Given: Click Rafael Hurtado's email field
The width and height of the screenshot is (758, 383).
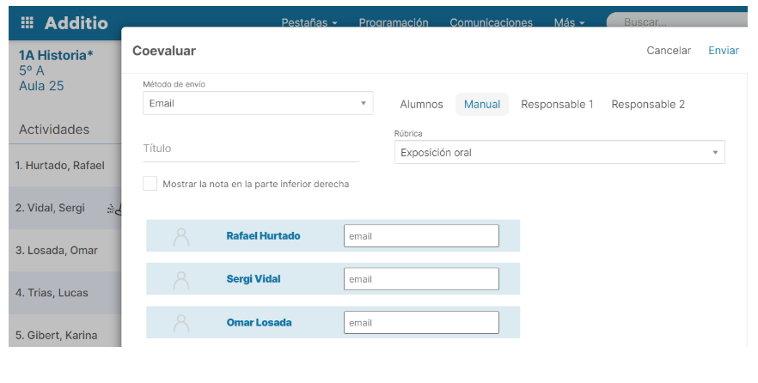Looking at the screenshot, I should 421,236.
